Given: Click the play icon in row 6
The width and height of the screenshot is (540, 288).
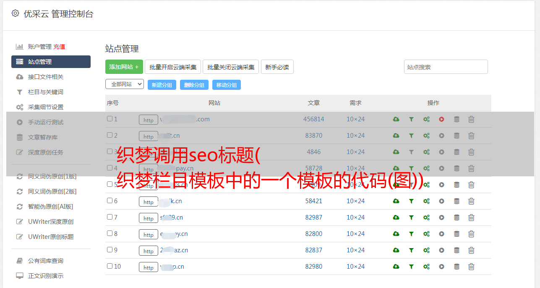Looking at the screenshot, I should pyautogui.click(x=441, y=201).
